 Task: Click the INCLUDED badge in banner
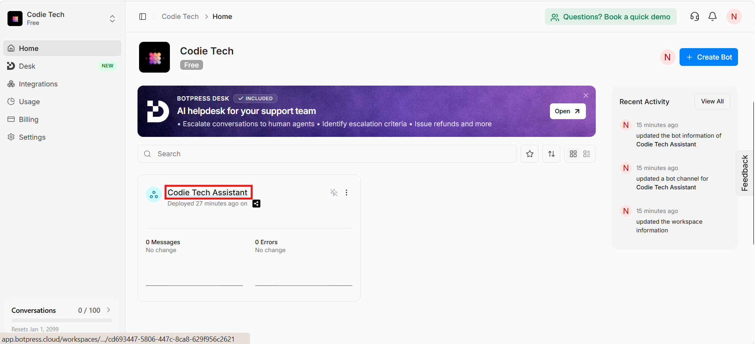pos(255,99)
